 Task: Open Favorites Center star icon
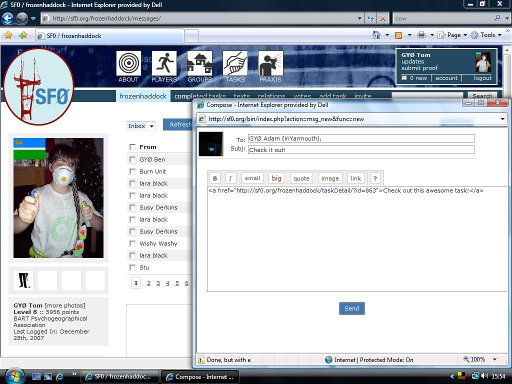[8, 35]
